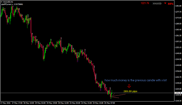Click the XAUUSD,H1 chart title

tap(8, 2)
